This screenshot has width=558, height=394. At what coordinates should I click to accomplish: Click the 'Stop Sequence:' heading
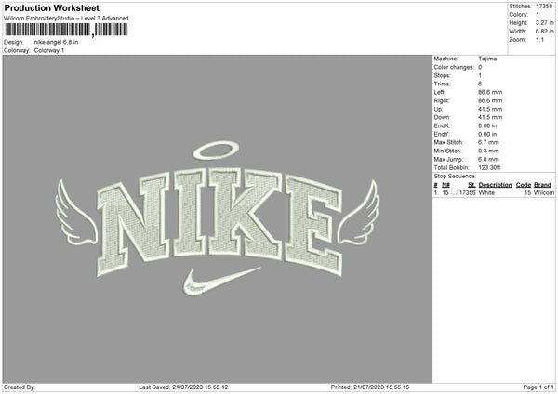(x=455, y=176)
